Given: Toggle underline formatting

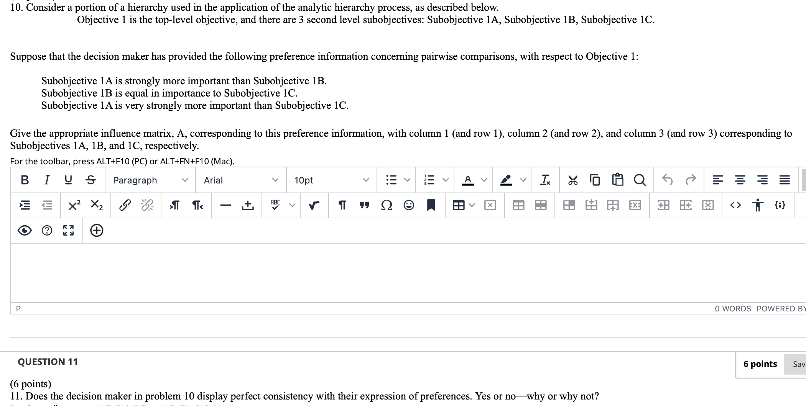Looking at the screenshot, I should (68, 180).
